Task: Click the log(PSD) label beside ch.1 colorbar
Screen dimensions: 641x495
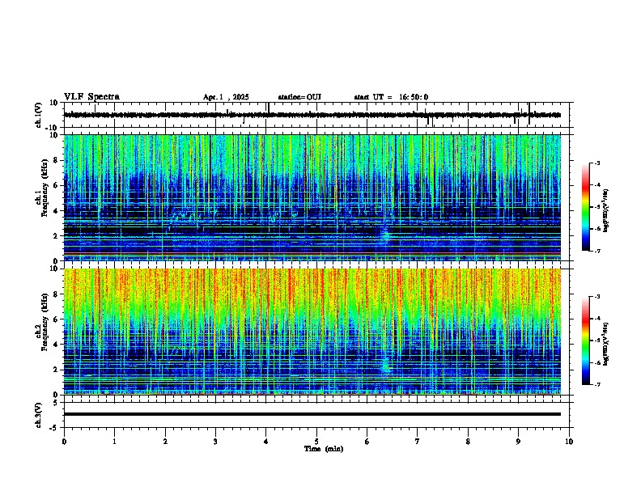Action: click(606, 211)
